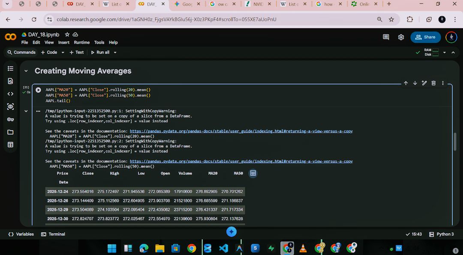Move the selected cell down
The height and width of the screenshot is (255, 463).
point(415,83)
